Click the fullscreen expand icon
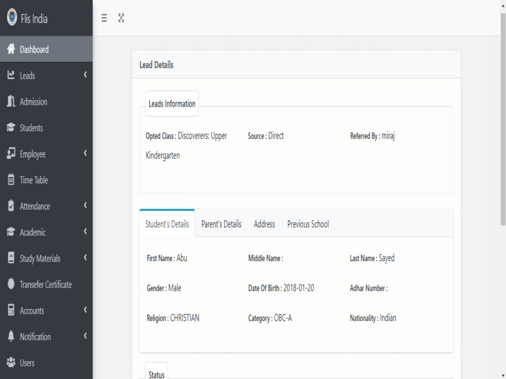 121,18
